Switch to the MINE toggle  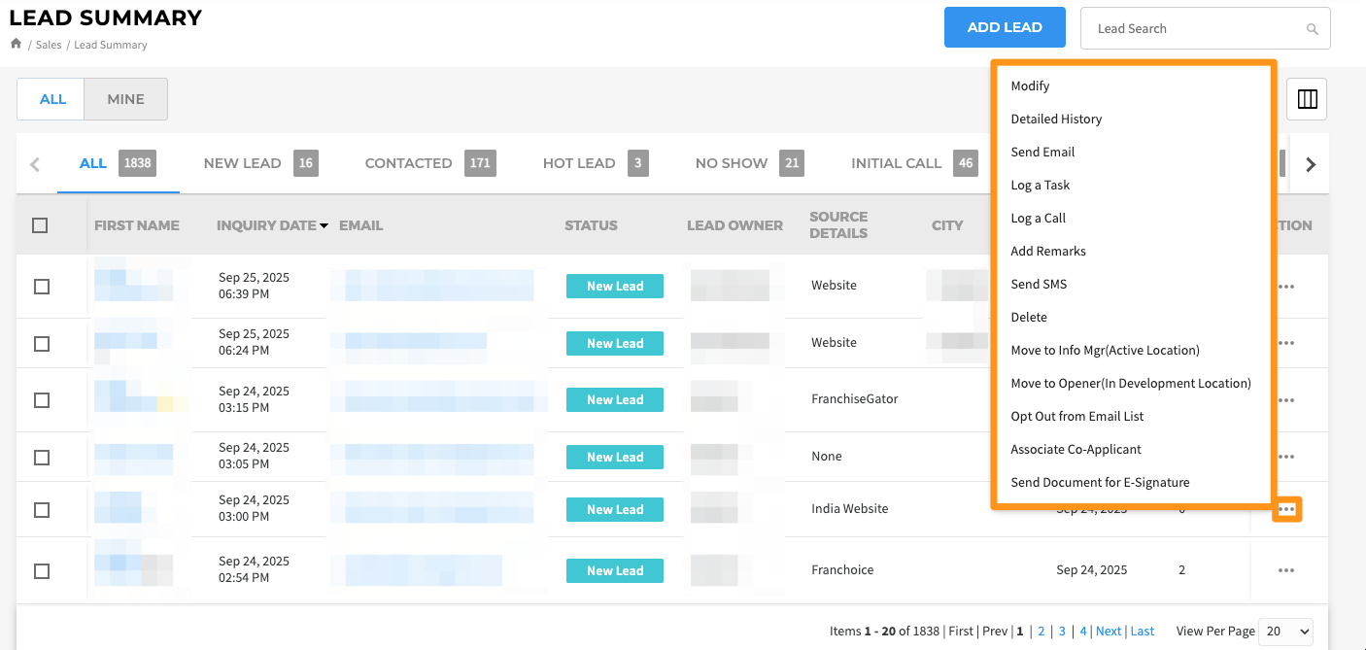click(125, 99)
